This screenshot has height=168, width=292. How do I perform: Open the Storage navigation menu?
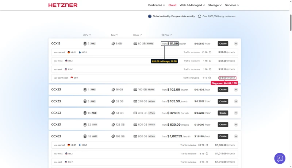(x=215, y=5)
